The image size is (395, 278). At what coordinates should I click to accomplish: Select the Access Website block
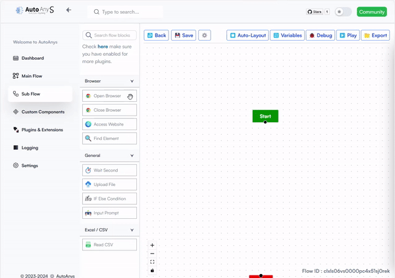click(109, 124)
